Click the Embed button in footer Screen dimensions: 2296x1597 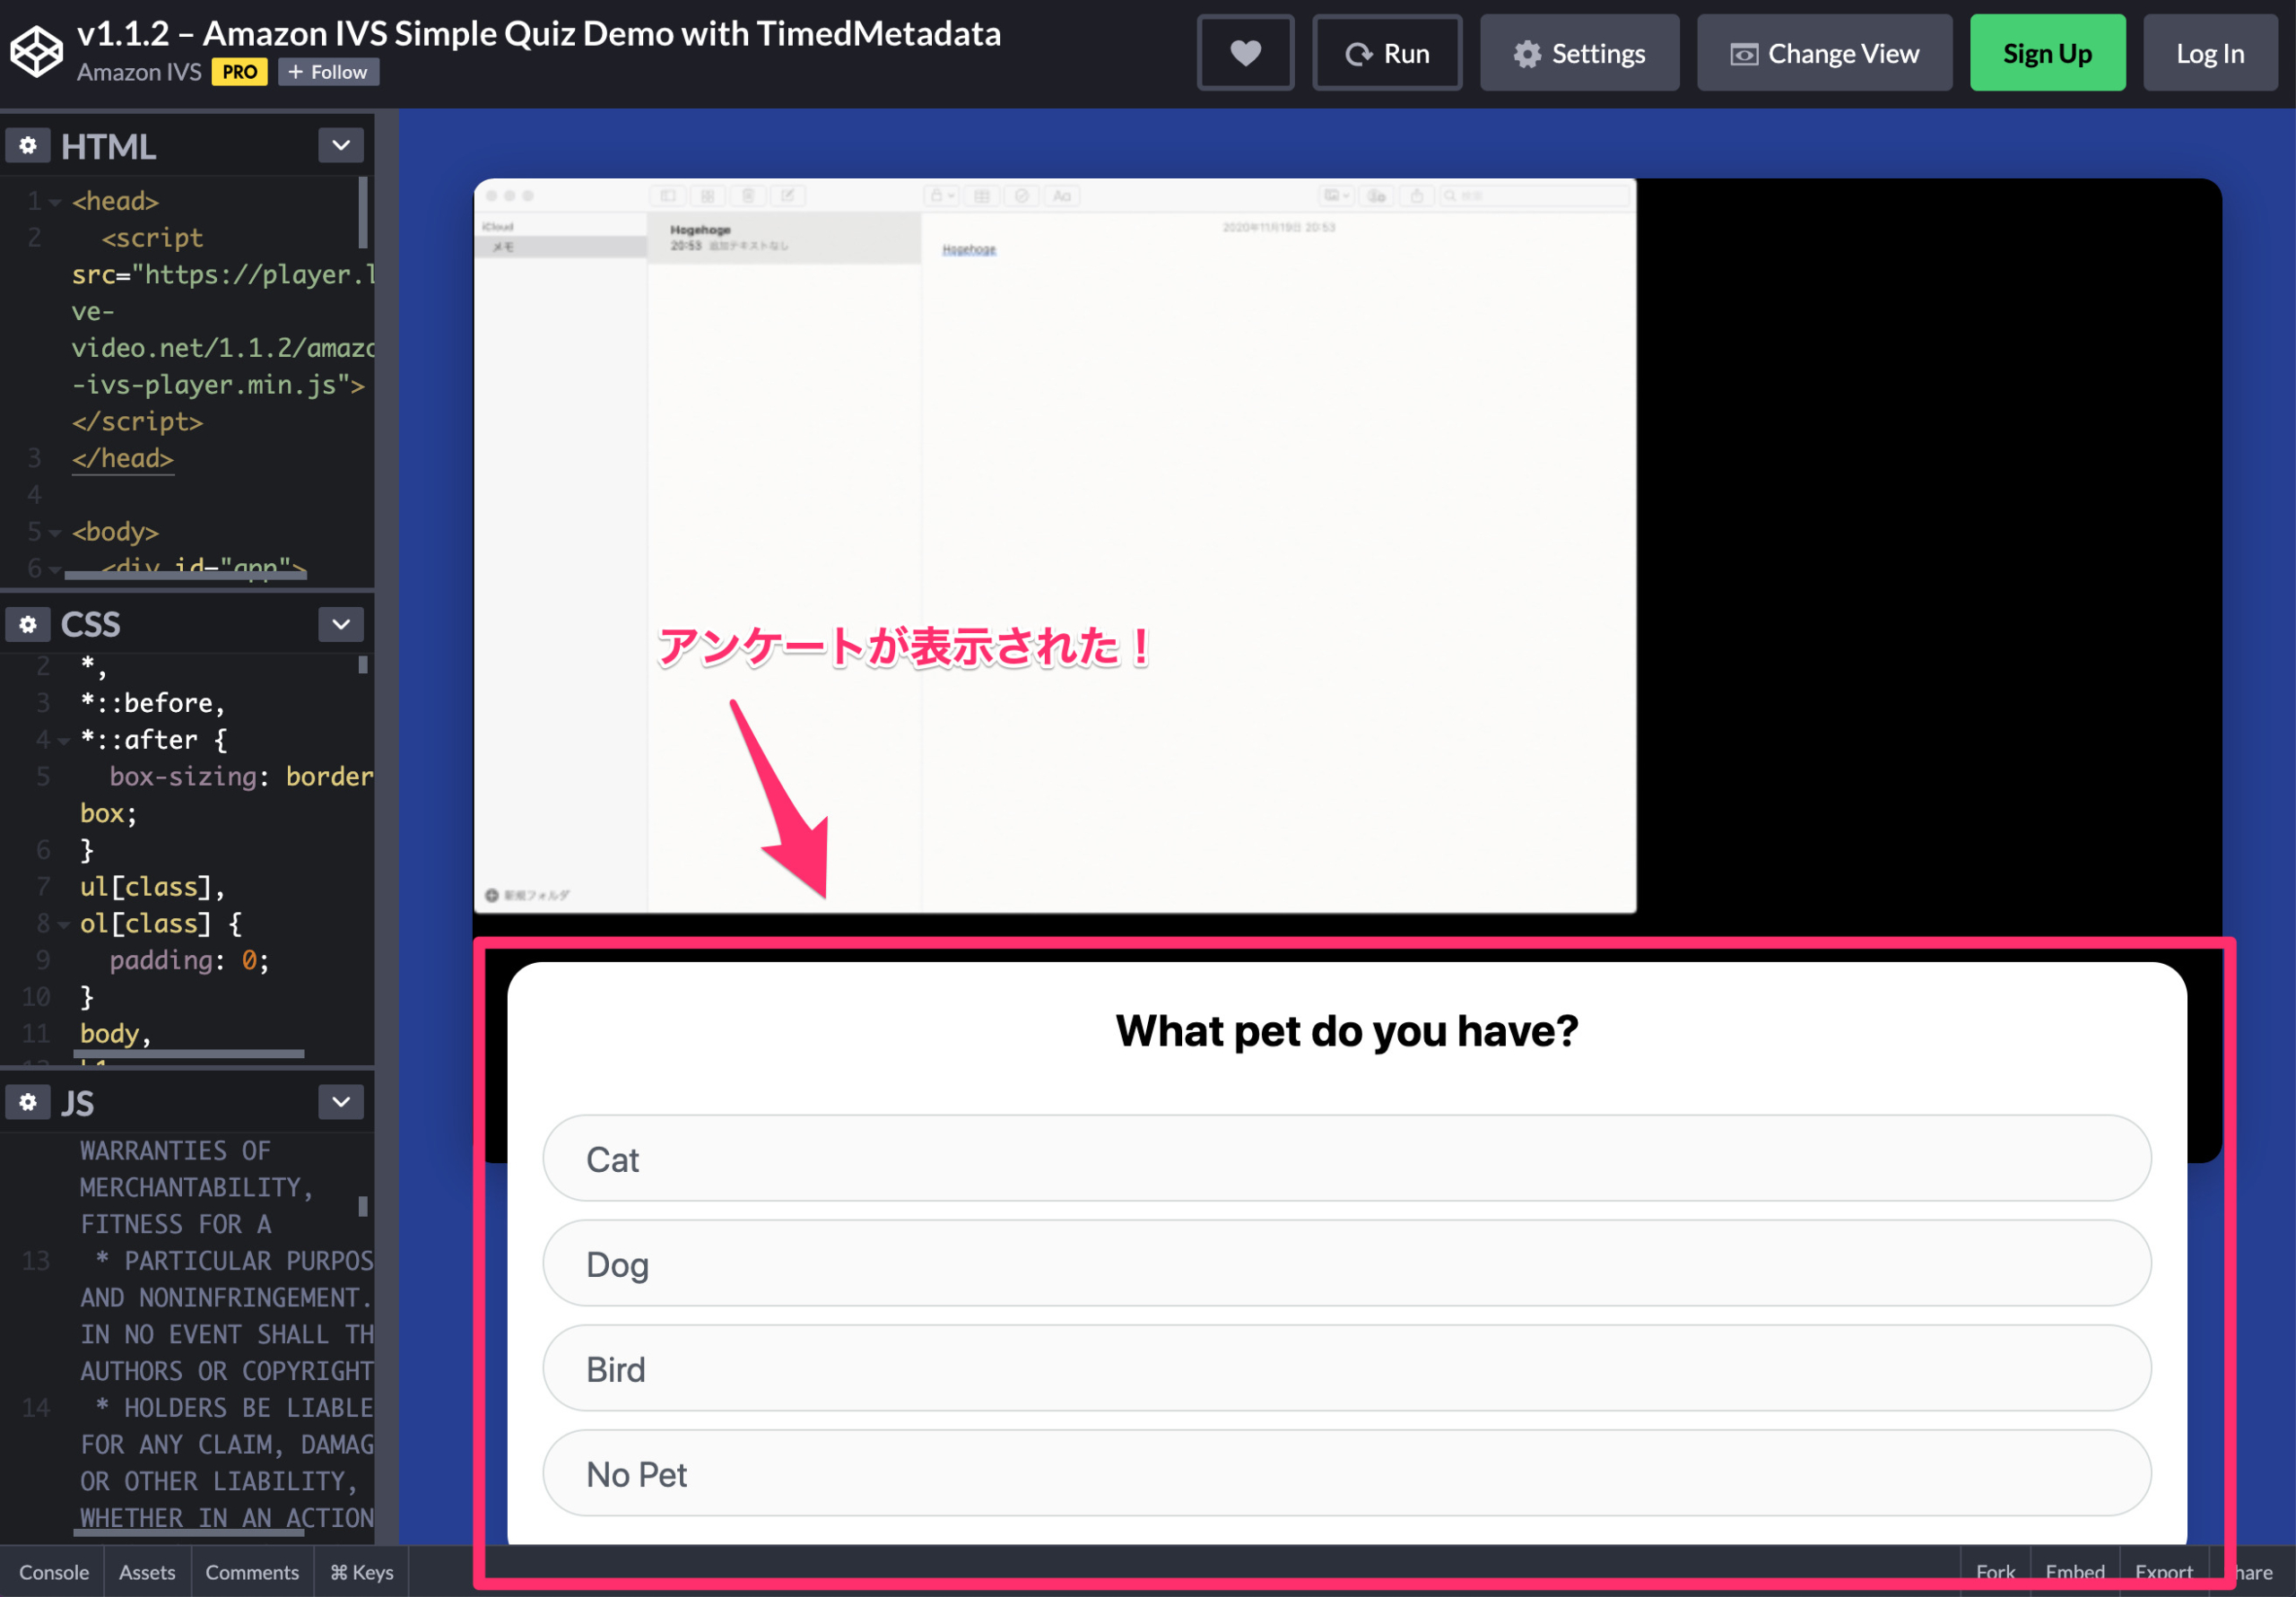[x=2075, y=1572]
